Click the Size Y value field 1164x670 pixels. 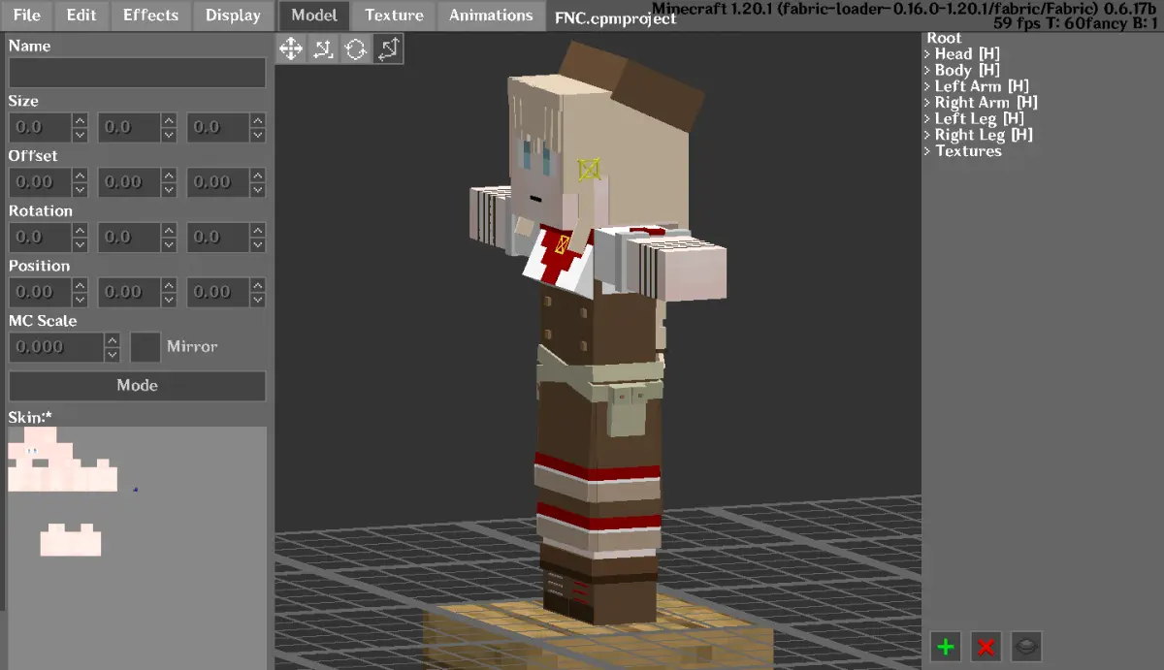coord(128,127)
